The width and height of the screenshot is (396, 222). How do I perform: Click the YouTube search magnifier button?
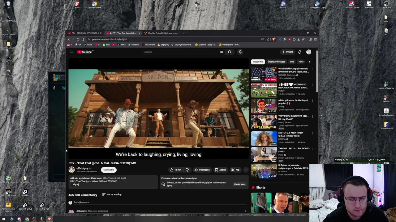pyautogui.click(x=230, y=52)
